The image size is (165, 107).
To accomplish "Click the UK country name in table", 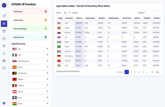I will [66, 37].
